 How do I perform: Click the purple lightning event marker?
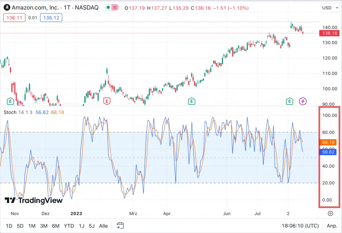(303, 101)
